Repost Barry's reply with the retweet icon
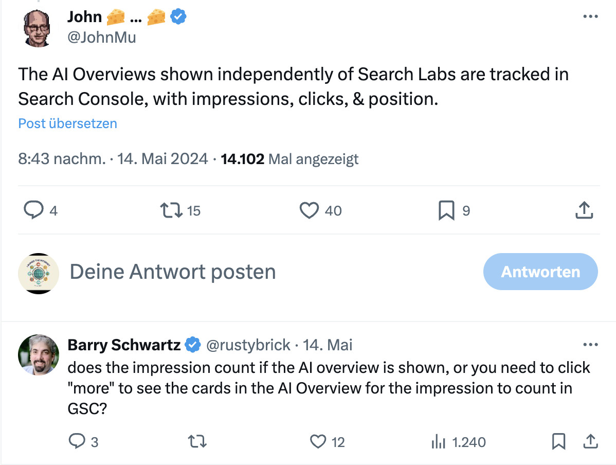 click(x=197, y=441)
